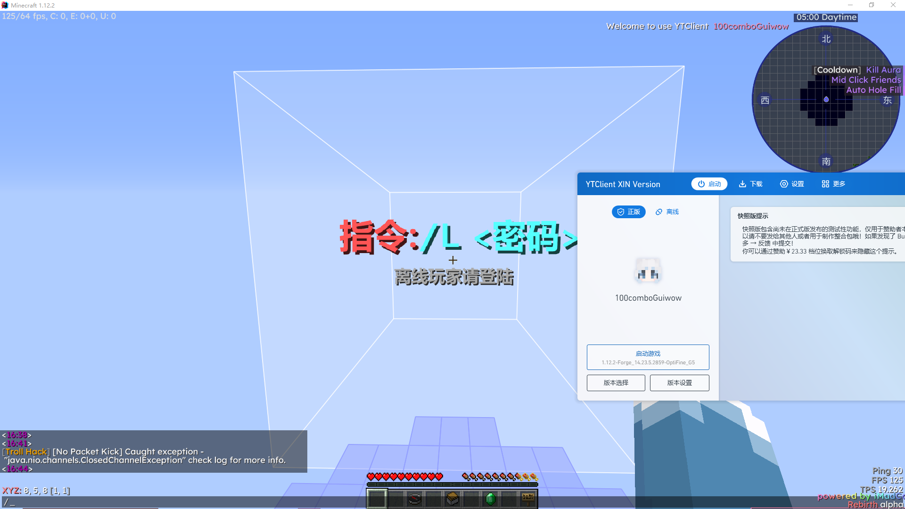Select the sign item in hotbar
This screenshot has width=905, height=509.
tap(528, 499)
